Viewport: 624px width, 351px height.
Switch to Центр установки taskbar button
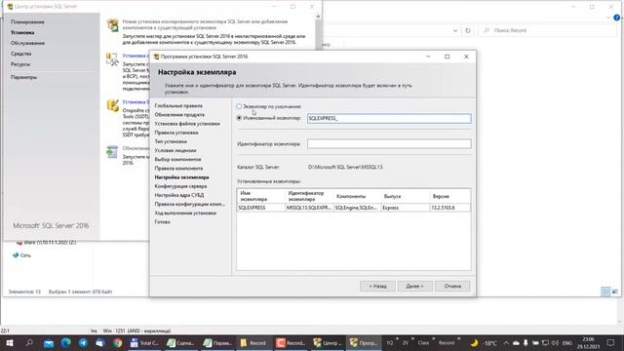[x=328, y=342]
